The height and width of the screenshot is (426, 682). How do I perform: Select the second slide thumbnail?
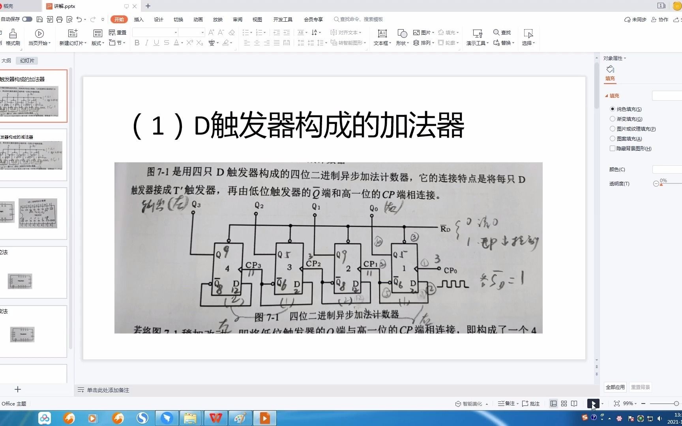coord(34,155)
